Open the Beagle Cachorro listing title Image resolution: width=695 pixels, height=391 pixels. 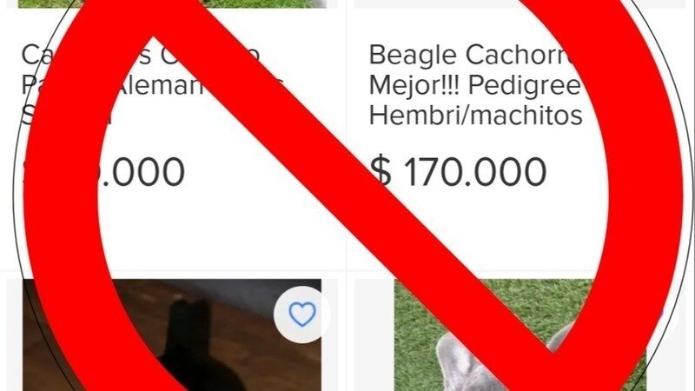click(x=475, y=84)
